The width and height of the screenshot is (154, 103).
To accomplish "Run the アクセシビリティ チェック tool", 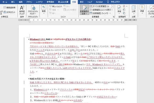I will pos(33,10).
